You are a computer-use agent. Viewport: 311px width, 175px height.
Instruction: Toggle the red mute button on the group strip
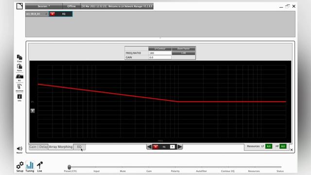[x=52, y=14]
